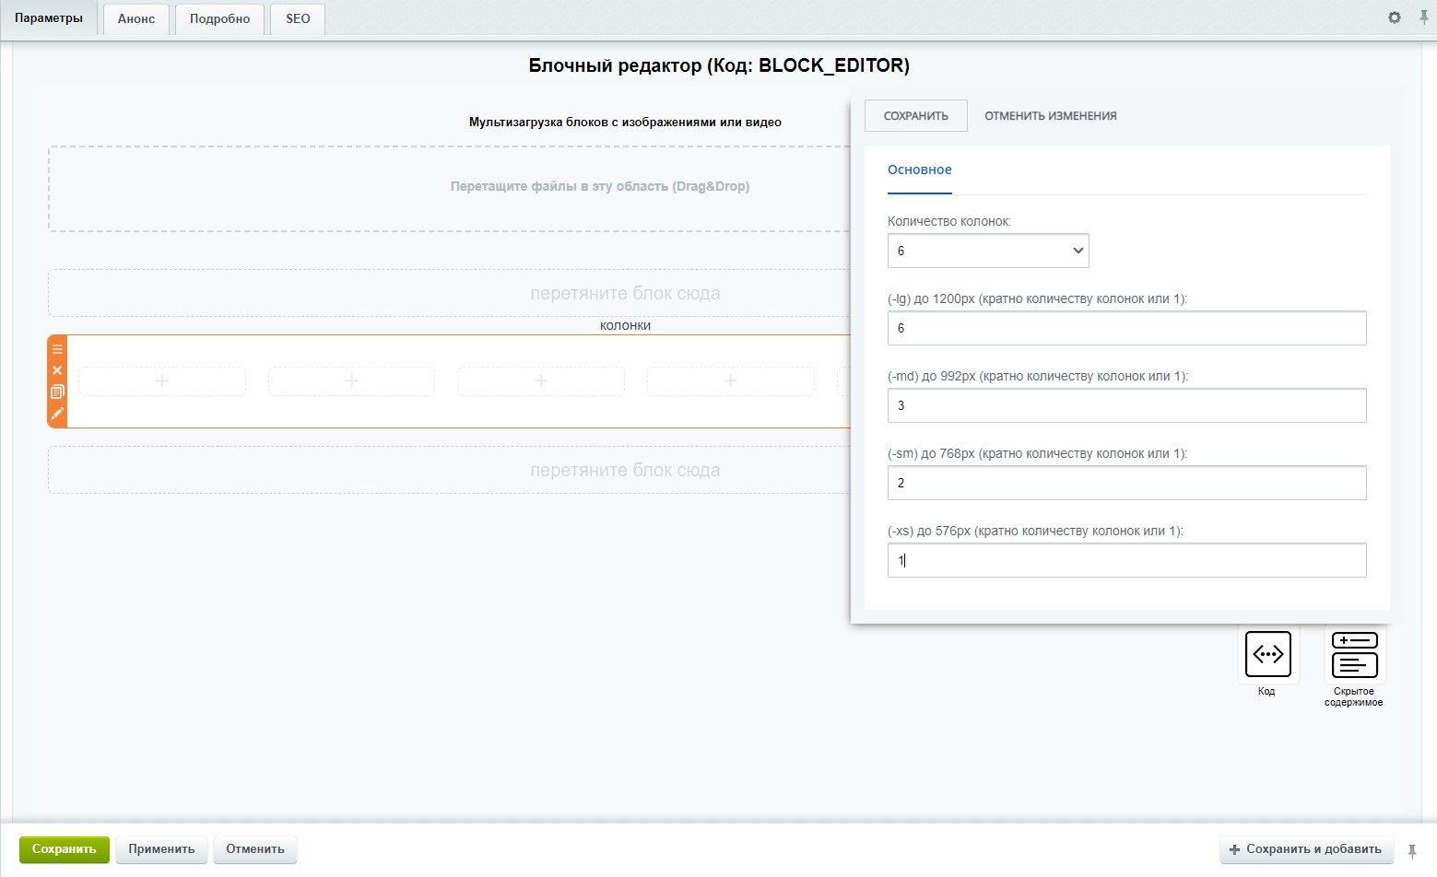This screenshot has height=877, width=1437.
Task: Click the drag handle on the columns block
Action: tap(57, 349)
